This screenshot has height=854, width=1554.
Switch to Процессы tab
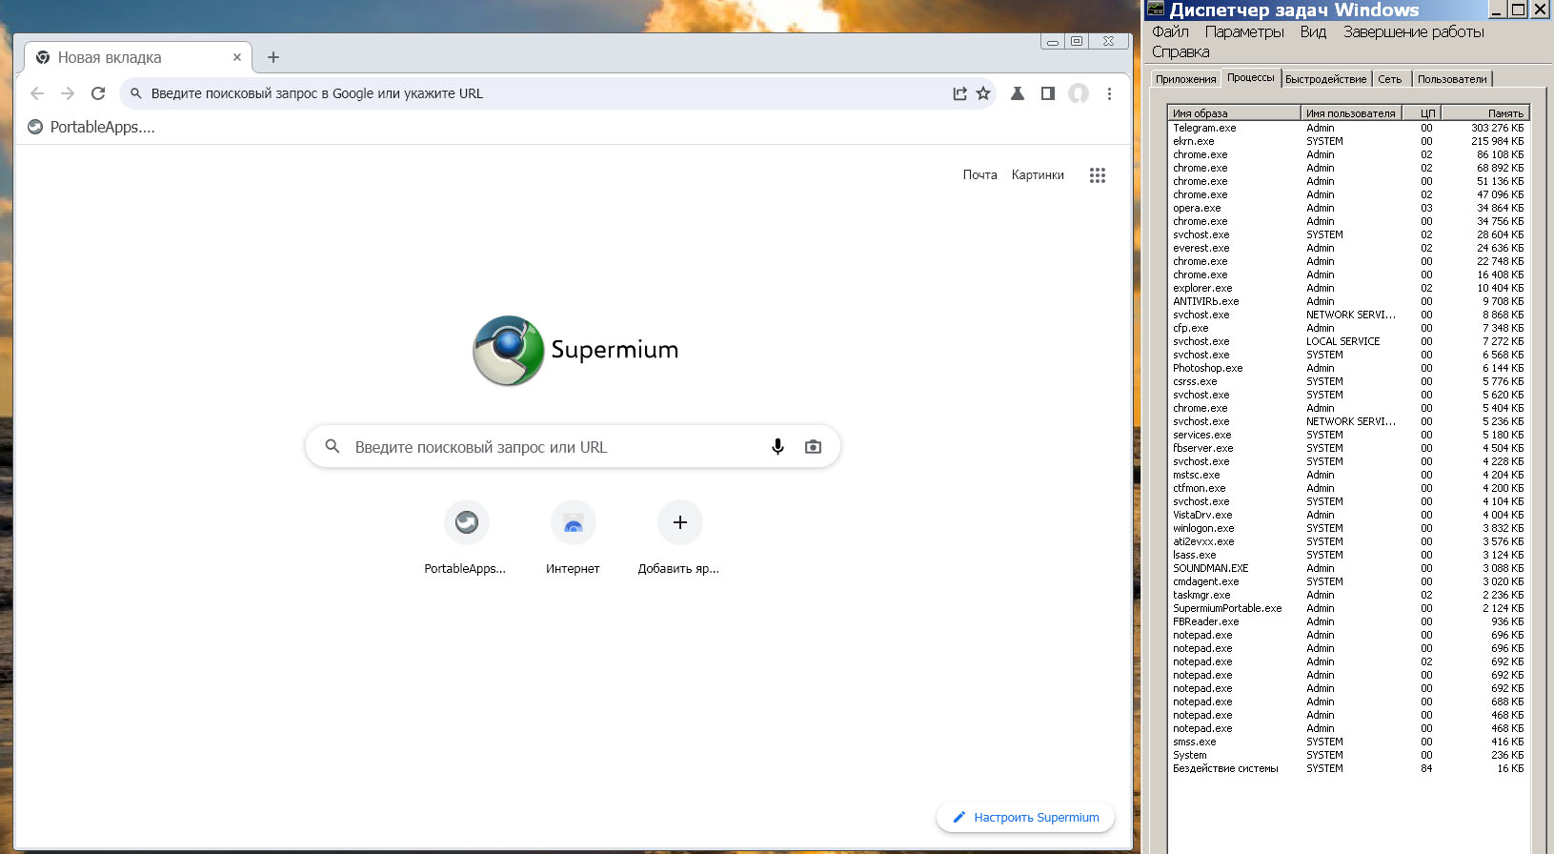click(x=1250, y=77)
